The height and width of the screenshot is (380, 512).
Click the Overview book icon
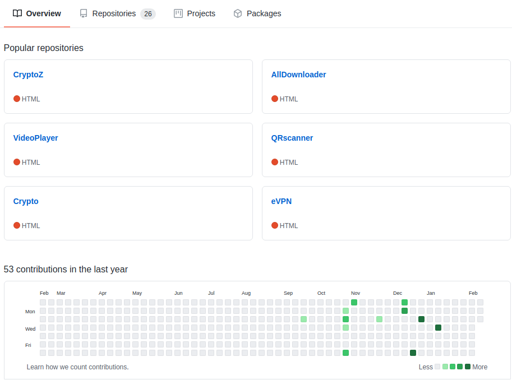pyautogui.click(x=17, y=13)
